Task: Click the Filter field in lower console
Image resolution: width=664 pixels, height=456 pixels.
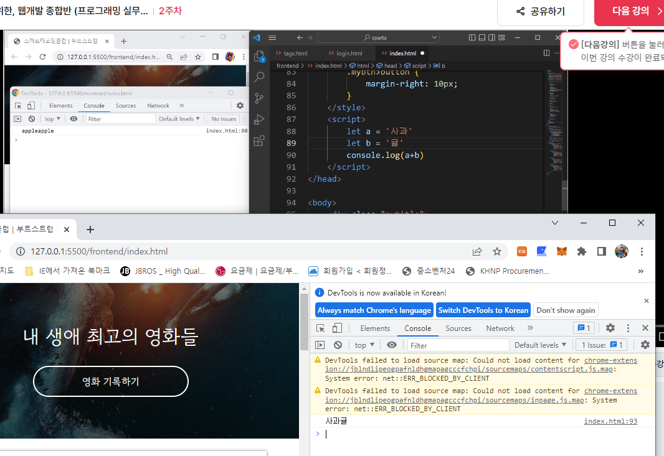Action: [458, 345]
